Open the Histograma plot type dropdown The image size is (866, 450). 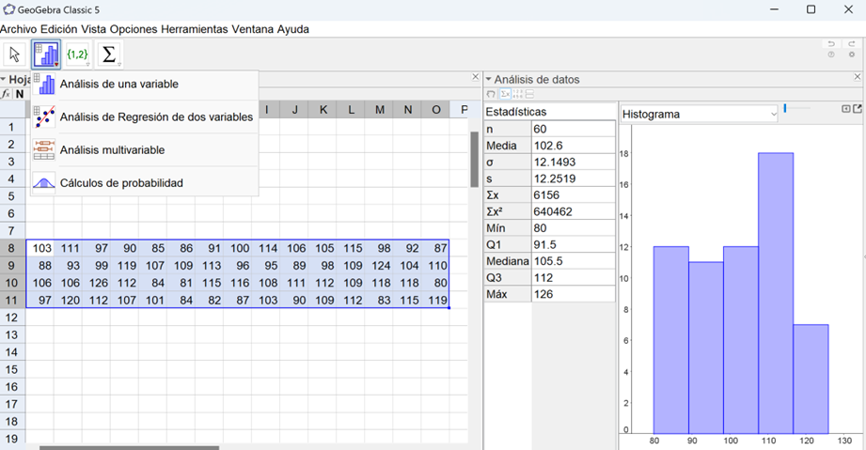(700, 115)
